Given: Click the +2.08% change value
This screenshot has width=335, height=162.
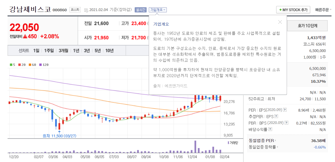Looking at the screenshot, I should 49,36.
